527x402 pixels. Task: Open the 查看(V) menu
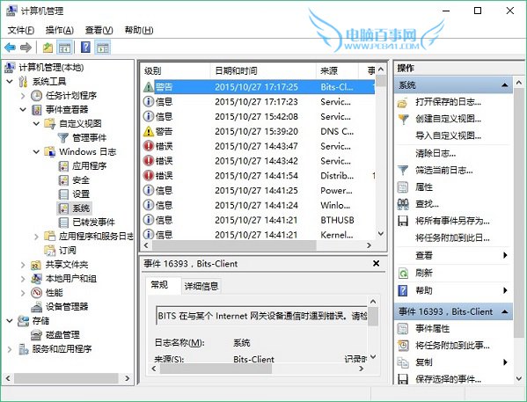[x=99, y=30]
